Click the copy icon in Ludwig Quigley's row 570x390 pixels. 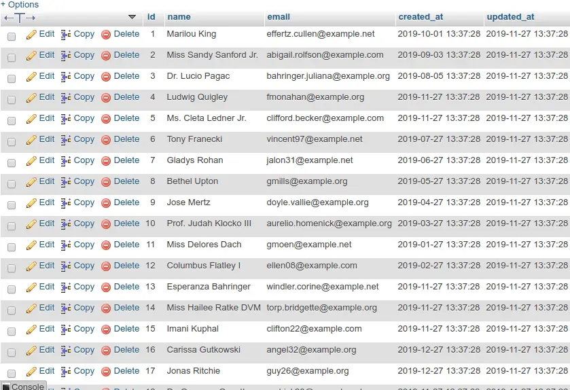pos(66,98)
